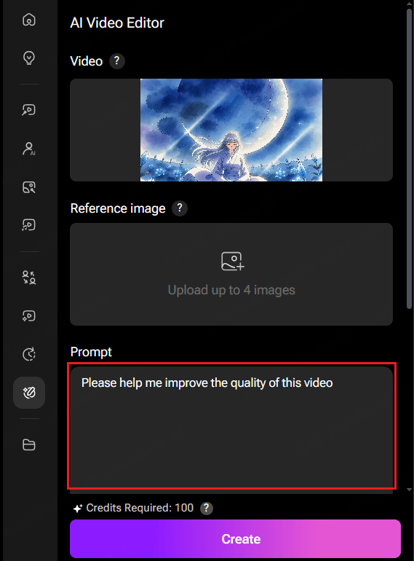Click the Reference image label

[x=118, y=208]
